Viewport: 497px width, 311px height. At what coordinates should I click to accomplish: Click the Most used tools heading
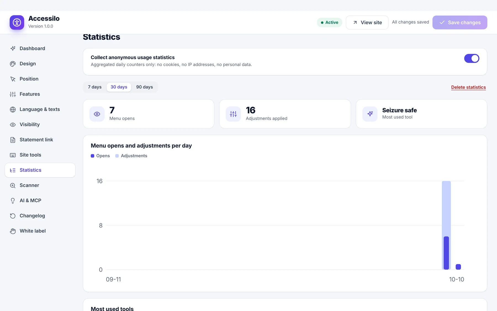click(x=112, y=308)
